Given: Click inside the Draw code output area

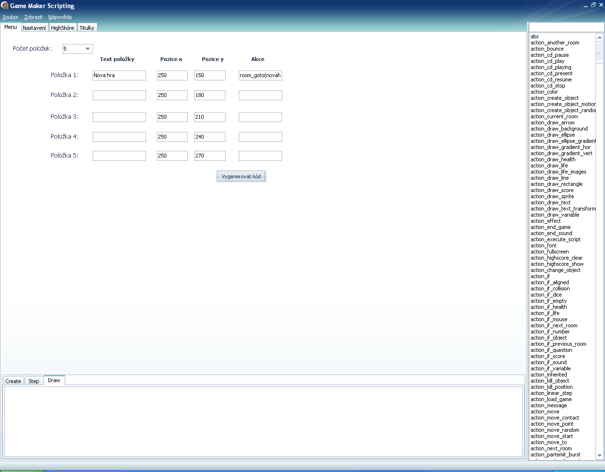Looking at the screenshot, I should (263, 421).
